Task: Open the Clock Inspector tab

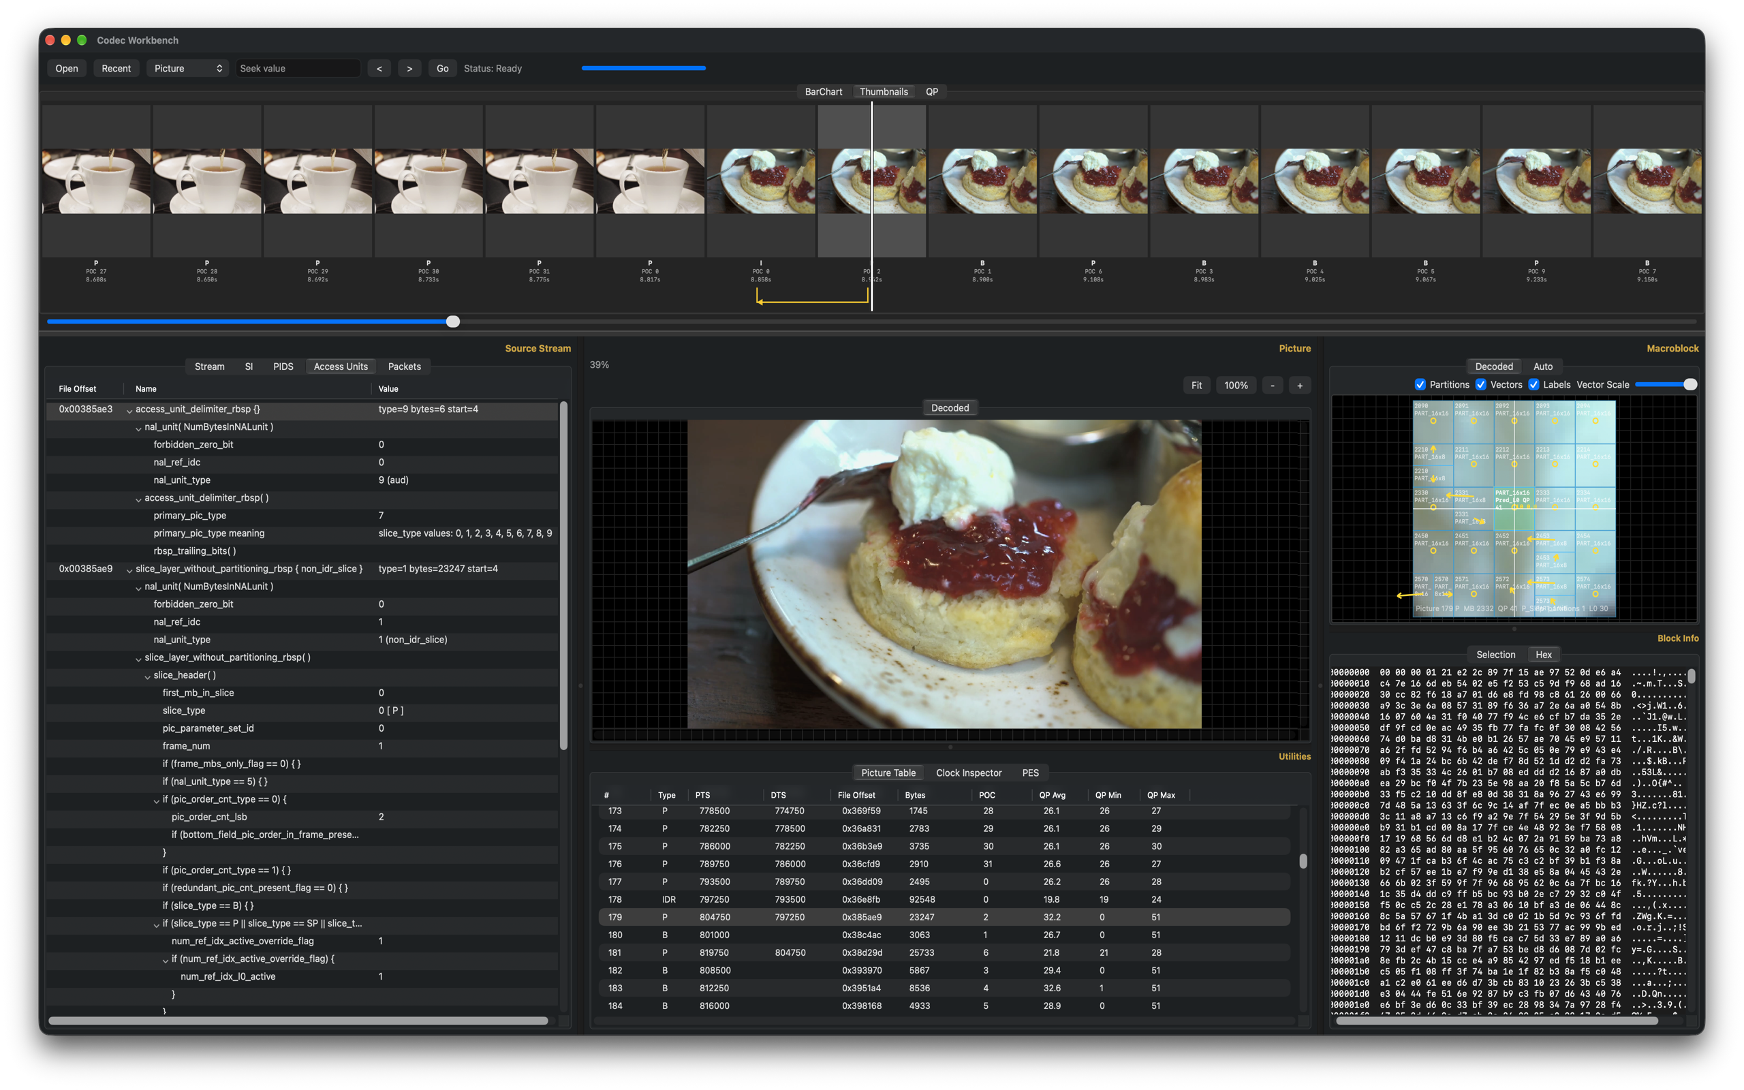Action: click(969, 773)
